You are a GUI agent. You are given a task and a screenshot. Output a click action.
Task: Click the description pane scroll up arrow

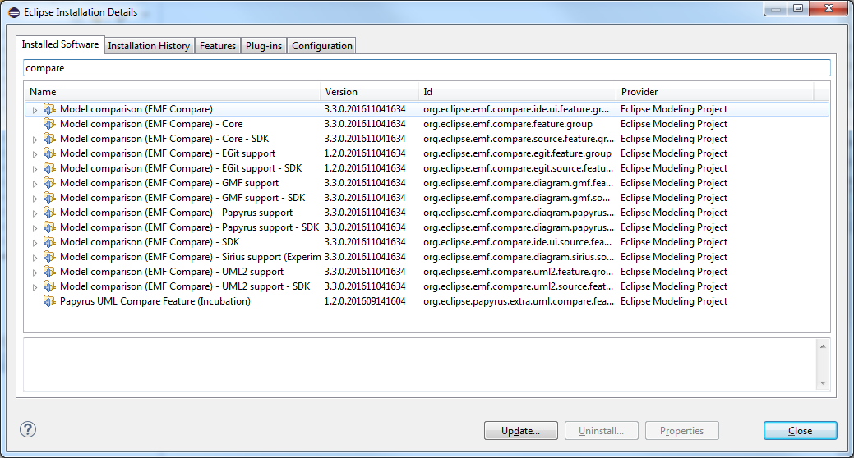[823, 346]
